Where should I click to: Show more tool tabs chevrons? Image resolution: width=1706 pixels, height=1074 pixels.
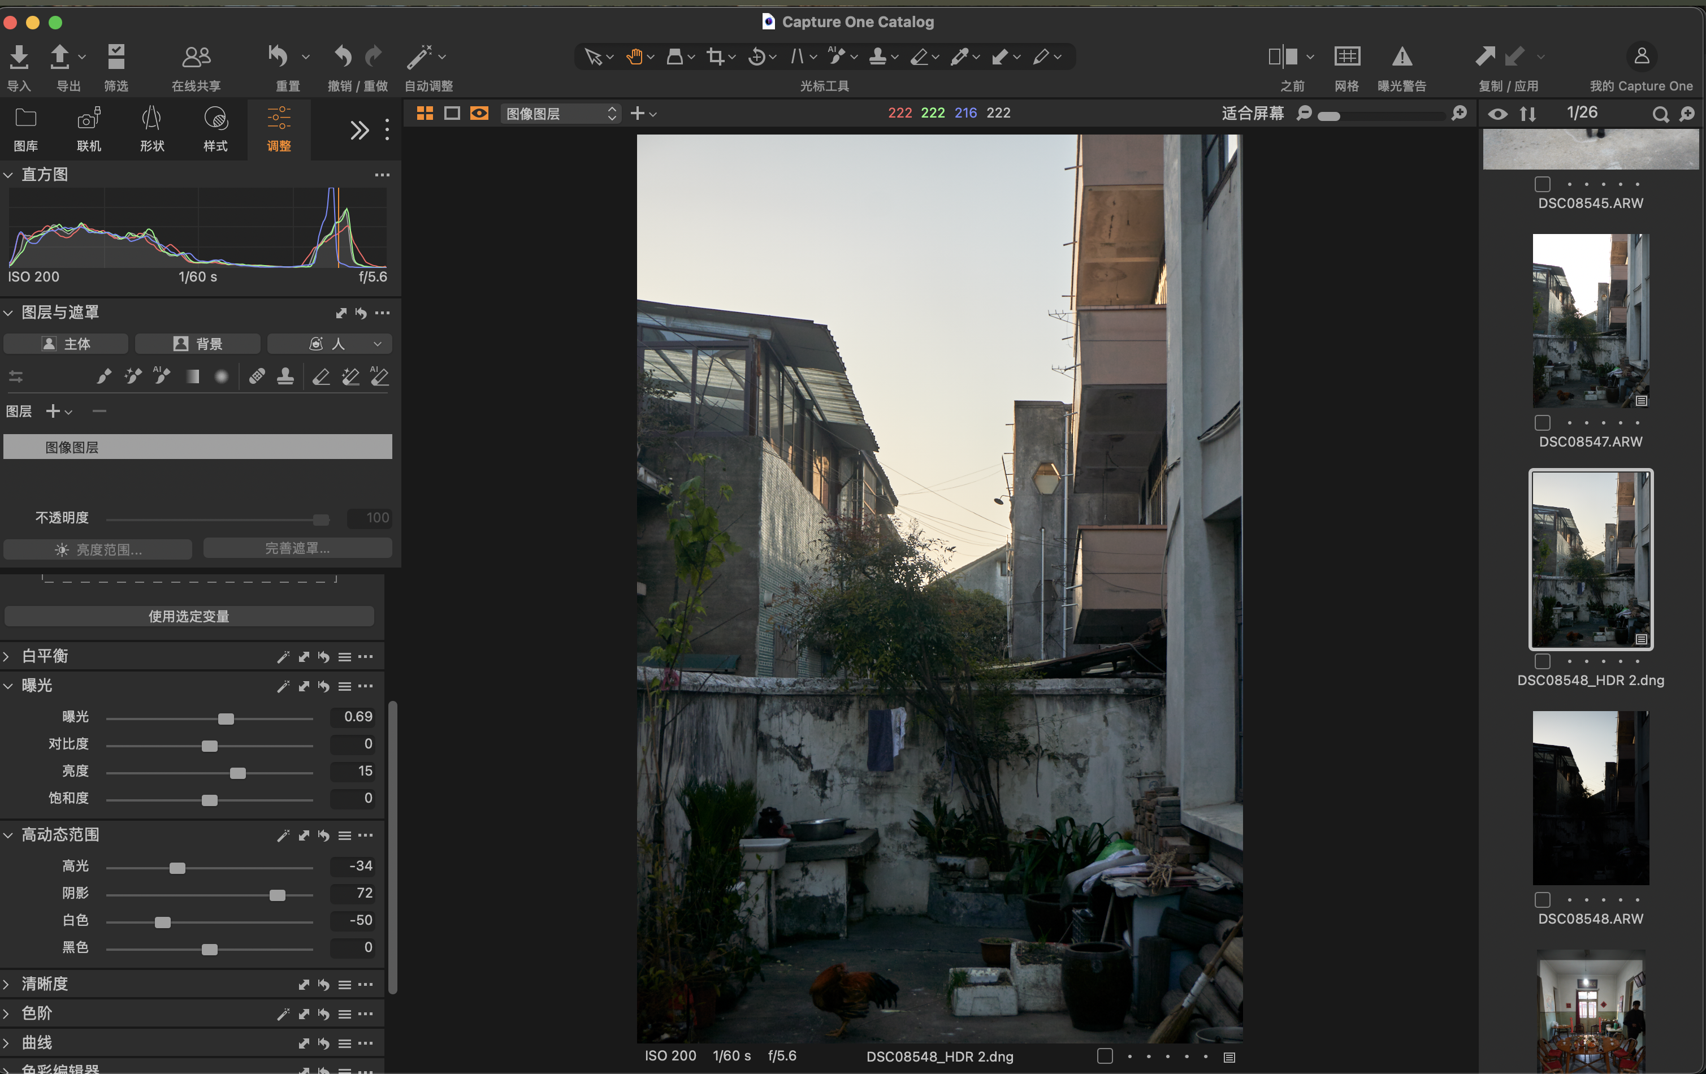pyautogui.click(x=359, y=129)
